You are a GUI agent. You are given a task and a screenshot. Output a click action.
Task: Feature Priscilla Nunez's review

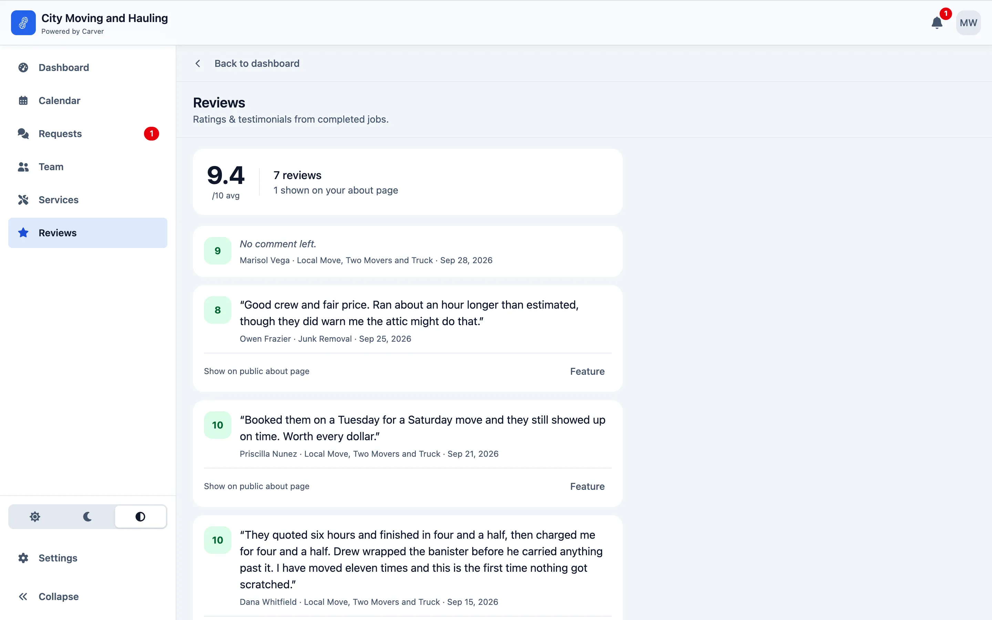click(587, 486)
